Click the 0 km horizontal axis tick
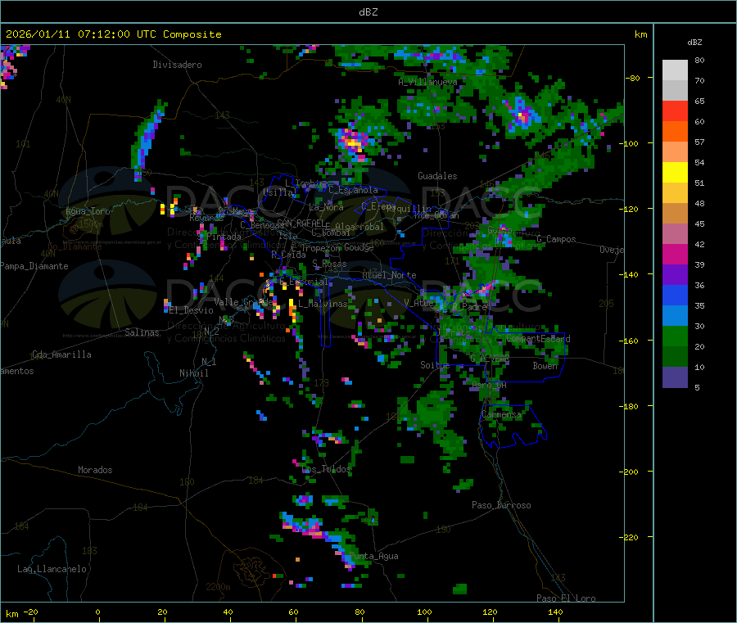The height and width of the screenshot is (623, 737). point(97,612)
